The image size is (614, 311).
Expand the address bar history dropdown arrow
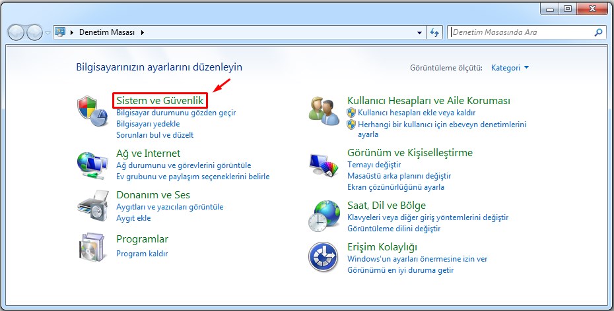pos(421,32)
